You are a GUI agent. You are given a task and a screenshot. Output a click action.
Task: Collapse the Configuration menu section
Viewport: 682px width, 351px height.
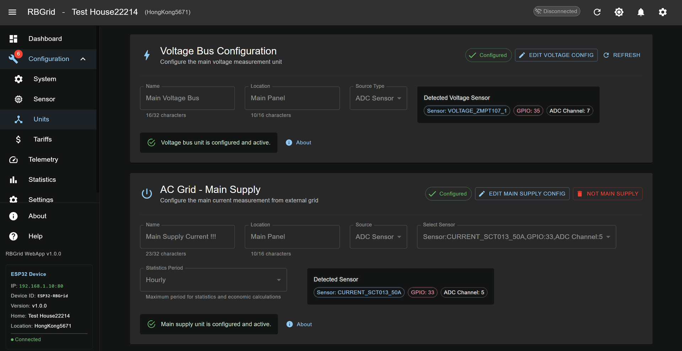(x=83, y=59)
